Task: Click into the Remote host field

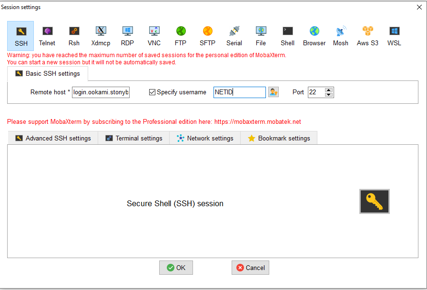Action: [x=101, y=92]
